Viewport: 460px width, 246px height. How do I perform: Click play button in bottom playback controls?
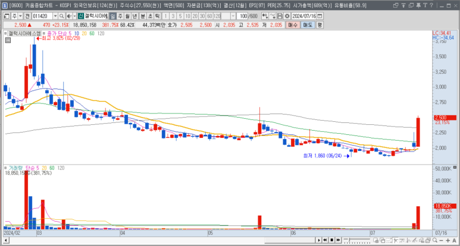coord(319,240)
